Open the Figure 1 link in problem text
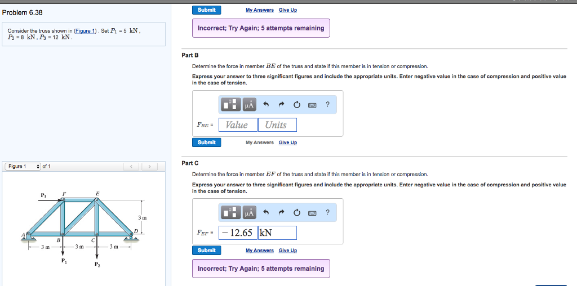Viewport: 577px width, 286px height. (85, 31)
